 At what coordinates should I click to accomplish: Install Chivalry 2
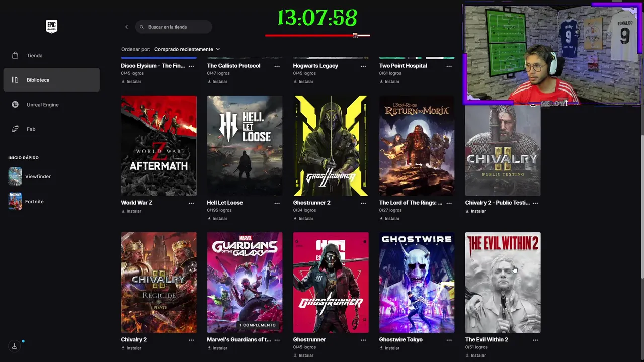(131, 348)
